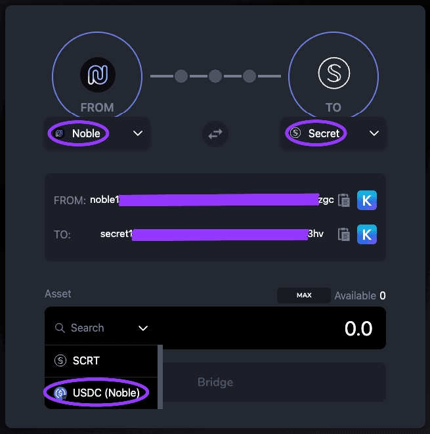Click Keplr icon beside TO address
The image size is (430, 434).
pyautogui.click(x=367, y=234)
